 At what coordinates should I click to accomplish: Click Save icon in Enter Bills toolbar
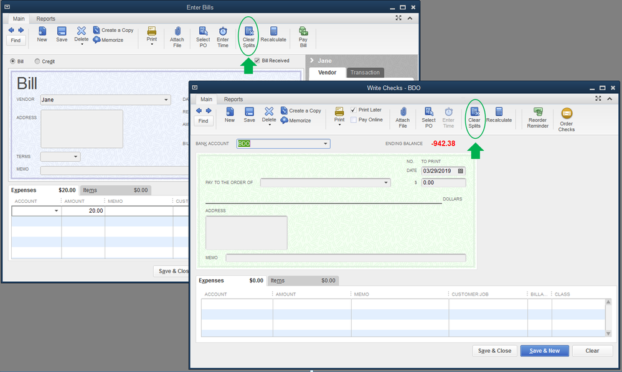pos(62,31)
